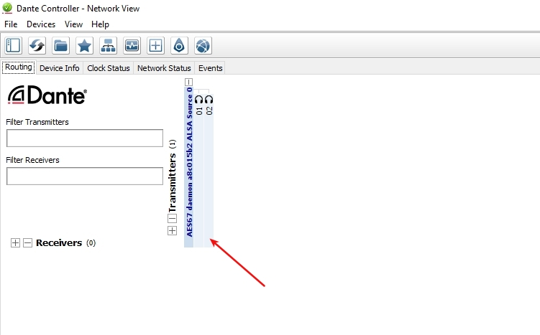Click the Filter Transmitters text field

click(x=85, y=138)
